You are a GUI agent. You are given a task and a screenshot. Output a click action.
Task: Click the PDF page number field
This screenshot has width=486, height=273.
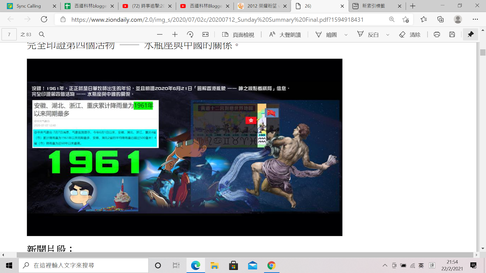tap(9, 35)
